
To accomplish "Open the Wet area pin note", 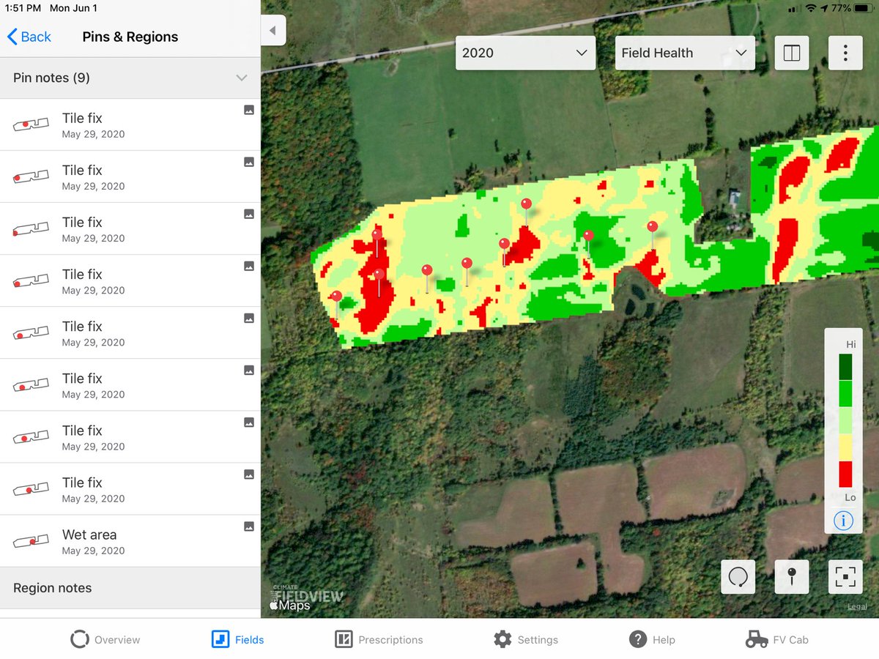I will (130, 541).
